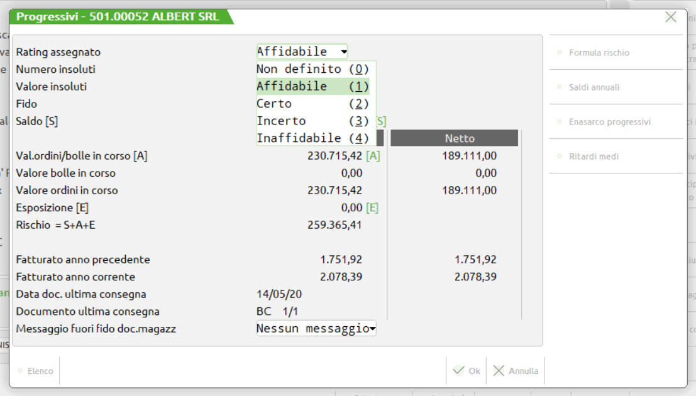Select 'Non definito (0)' rating option
Screen dimensions: 696x396
(x=312, y=69)
